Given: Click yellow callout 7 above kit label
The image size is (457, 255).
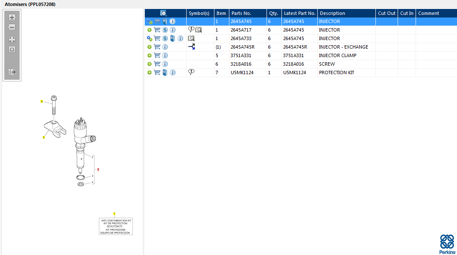Looking at the screenshot, I should pyautogui.click(x=114, y=214).
